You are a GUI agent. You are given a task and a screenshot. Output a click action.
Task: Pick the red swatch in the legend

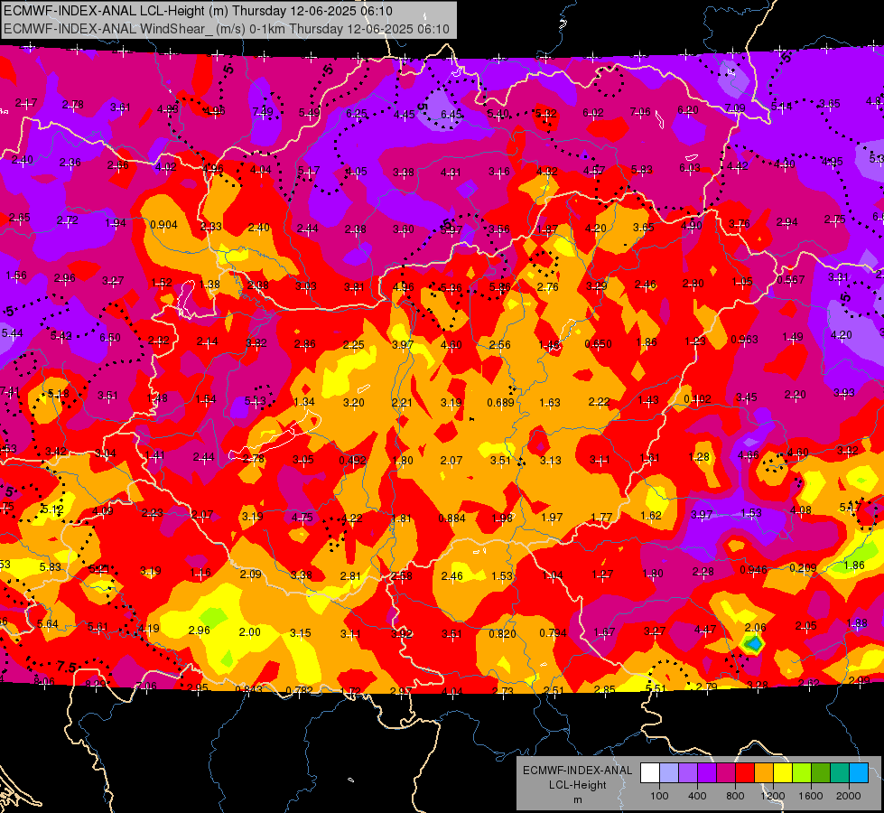point(745,773)
